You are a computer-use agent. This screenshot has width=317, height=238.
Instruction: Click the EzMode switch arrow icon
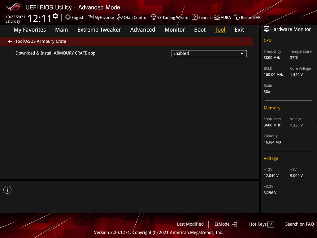point(234,224)
